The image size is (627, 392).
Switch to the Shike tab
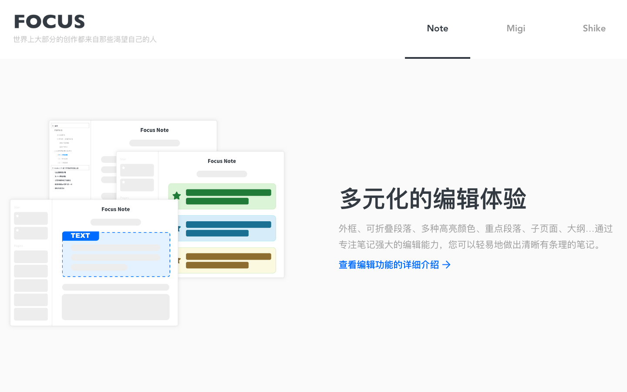coord(594,28)
